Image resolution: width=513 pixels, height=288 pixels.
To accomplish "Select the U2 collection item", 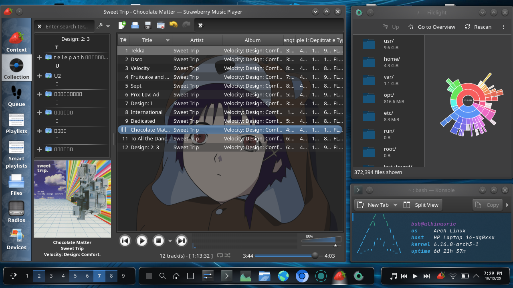I will (57, 76).
